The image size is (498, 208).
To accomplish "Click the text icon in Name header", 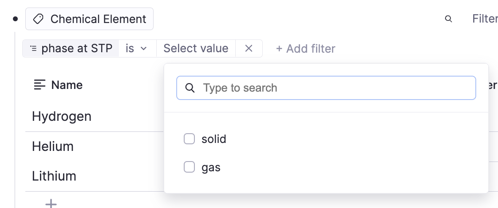I will [x=40, y=85].
